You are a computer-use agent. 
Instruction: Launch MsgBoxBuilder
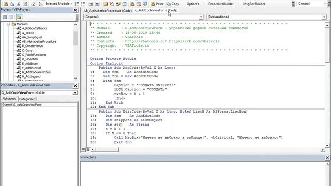[254, 4]
